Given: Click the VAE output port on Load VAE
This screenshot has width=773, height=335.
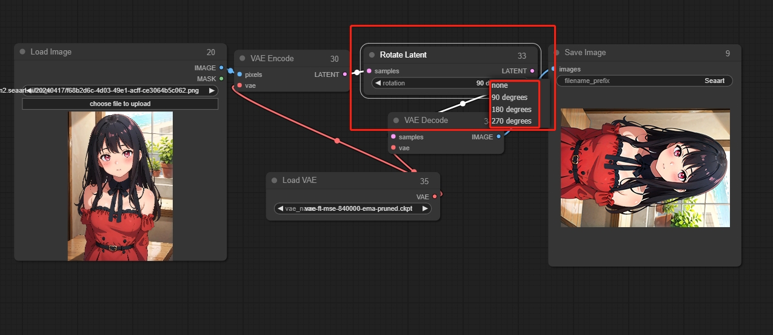Looking at the screenshot, I should coord(435,197).
